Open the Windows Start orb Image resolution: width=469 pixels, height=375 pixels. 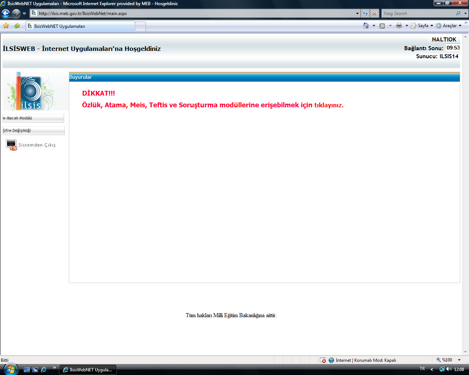pyautogui.click(x=10, y=369)
